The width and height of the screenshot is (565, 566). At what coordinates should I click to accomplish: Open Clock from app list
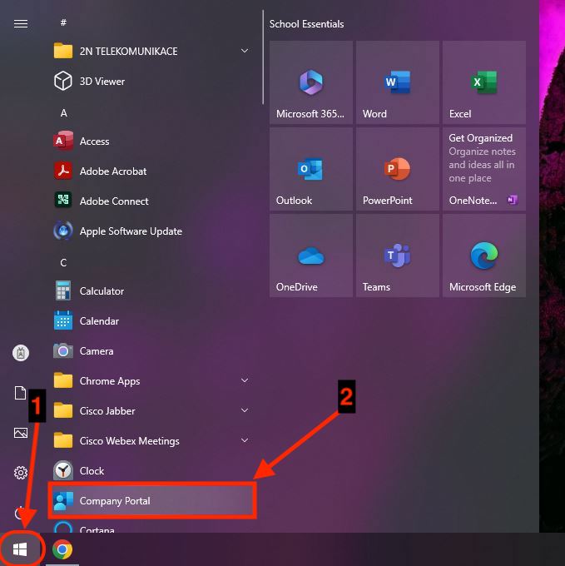tap(151, 470)
